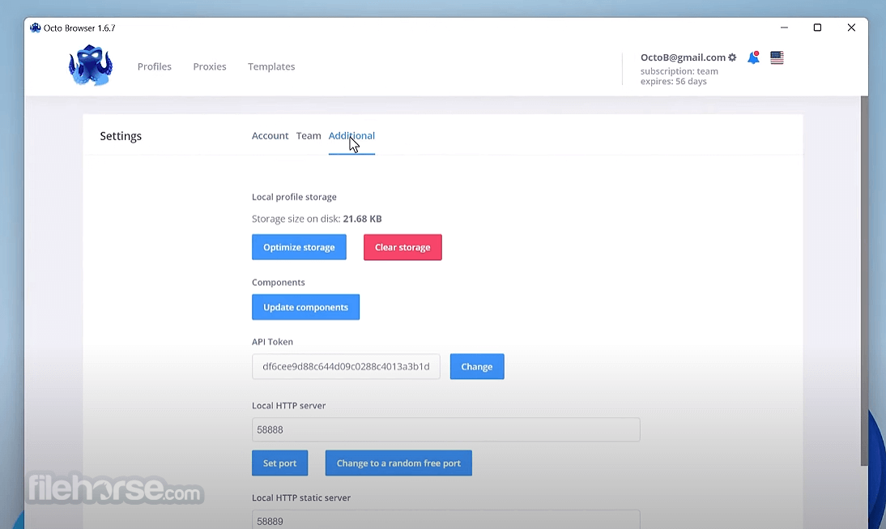Go to the Proxies page
This screenshot has width=886, height=529.
(210, 66)
